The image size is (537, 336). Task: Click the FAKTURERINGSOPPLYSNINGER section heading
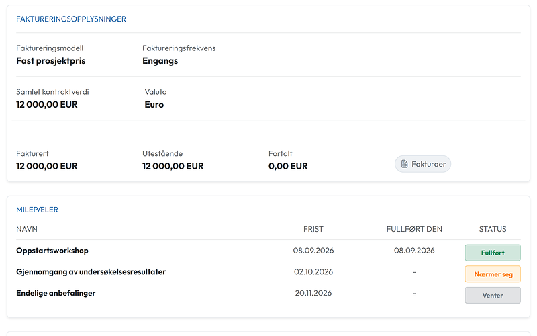71,19
